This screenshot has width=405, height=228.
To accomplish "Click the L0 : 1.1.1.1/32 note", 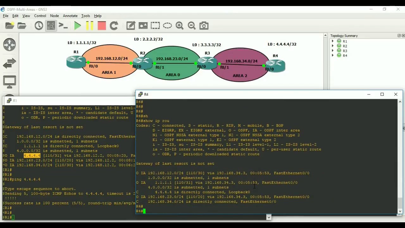I will pyautogui.click(x=82, y=43).
